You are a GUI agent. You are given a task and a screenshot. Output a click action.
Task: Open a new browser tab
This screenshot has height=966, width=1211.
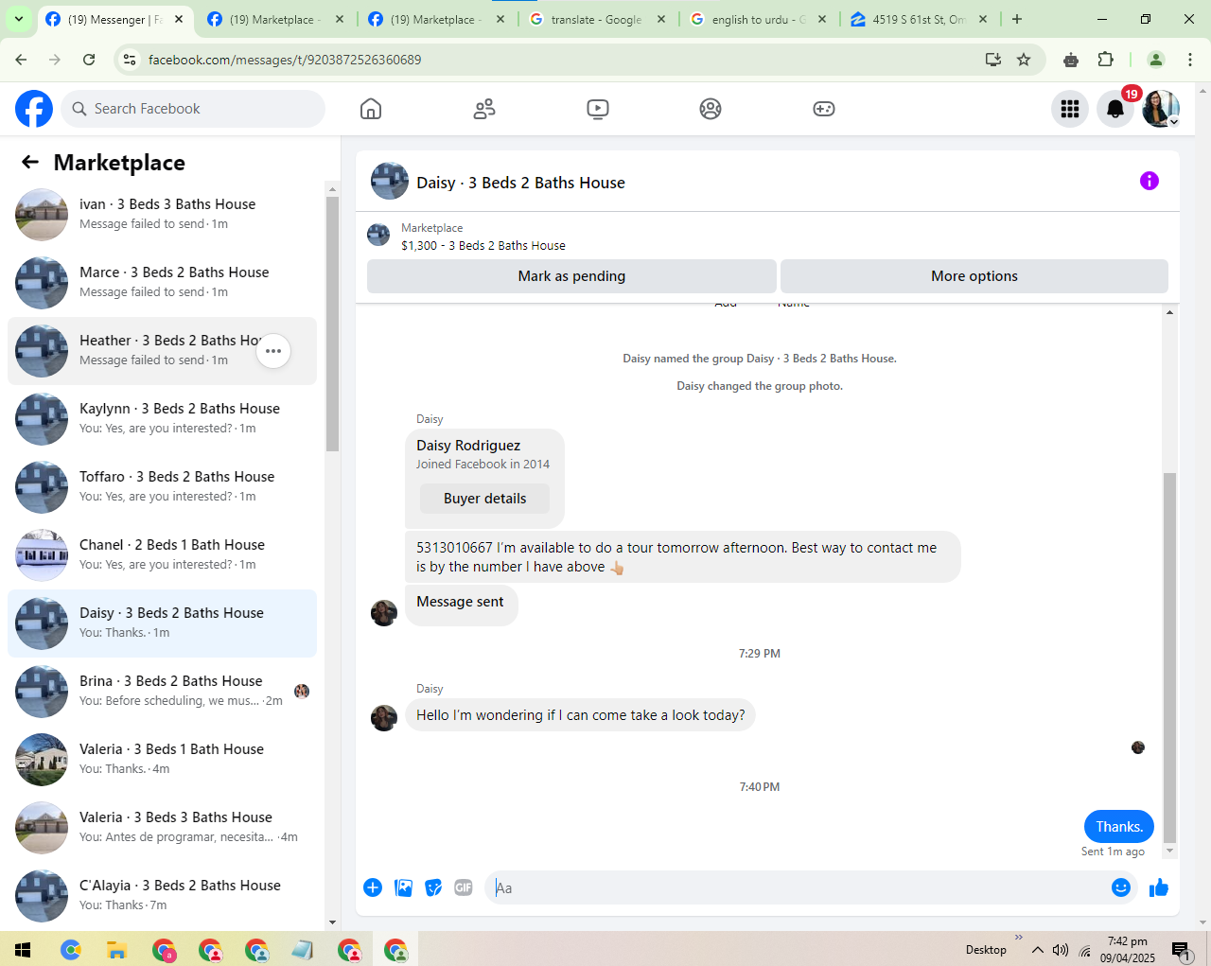(1017, 19)
